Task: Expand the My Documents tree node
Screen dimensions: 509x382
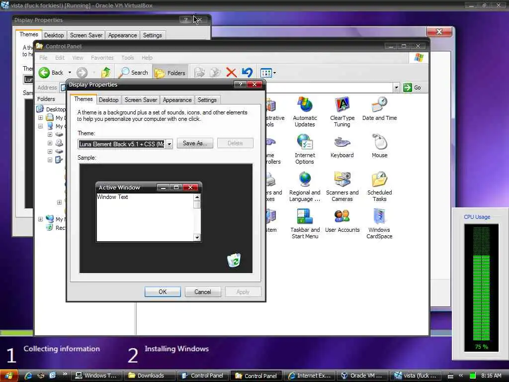Action: pos(40,117)
